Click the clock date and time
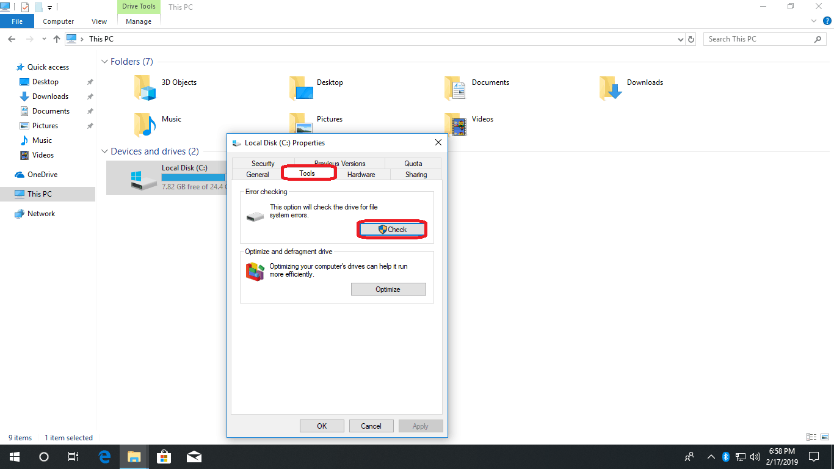The height and width of the screenshot is (469, 834). point(782,457)
